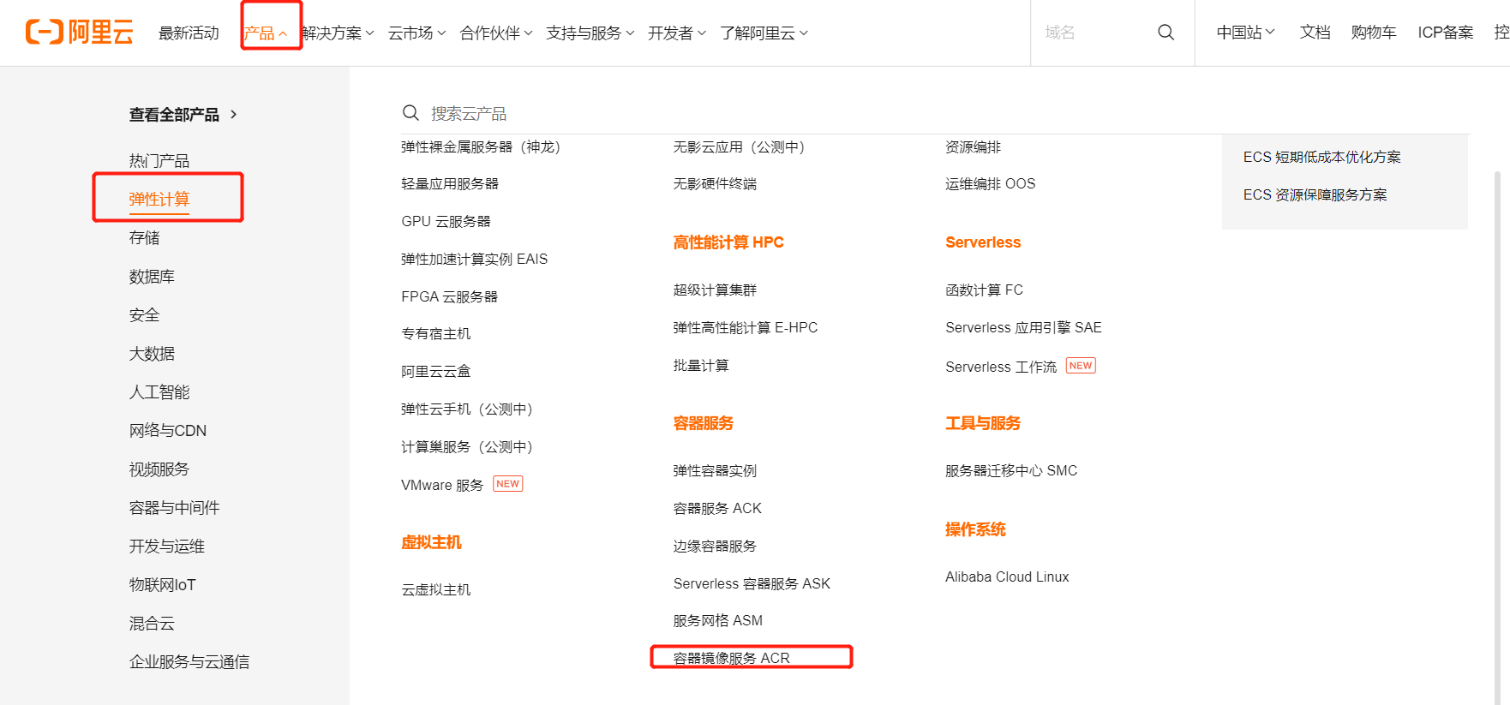
Task: Collapse the 产品 dropdown menu
Action: click(x=265, y=33)
